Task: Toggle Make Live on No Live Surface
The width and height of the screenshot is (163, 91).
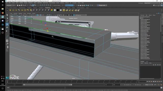Action: 57,5
